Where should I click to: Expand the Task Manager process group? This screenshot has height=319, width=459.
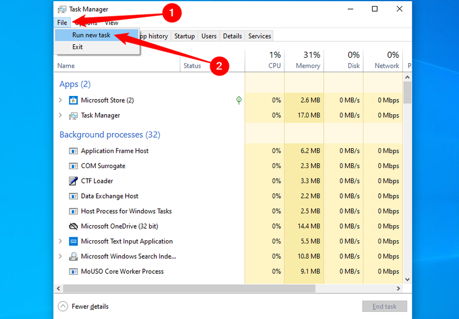pyautogui.click(x=61, y=115)
